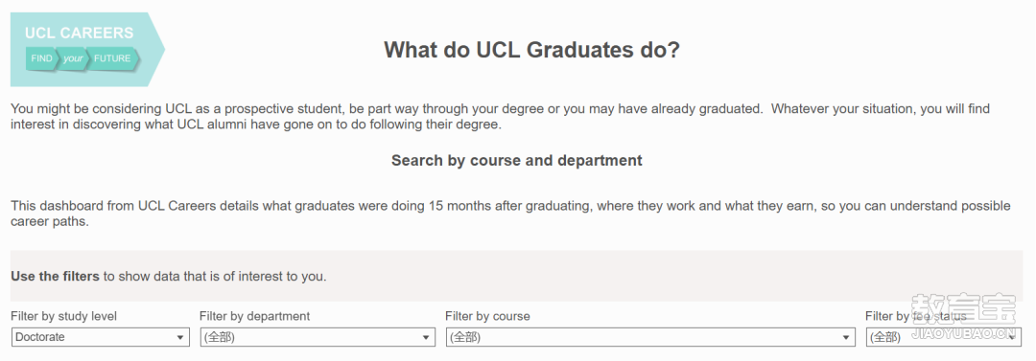The width and height of the screenshot is (1036, 361).
Task: Click the FIND arrow badge in logo
Action: coord(41,58)
